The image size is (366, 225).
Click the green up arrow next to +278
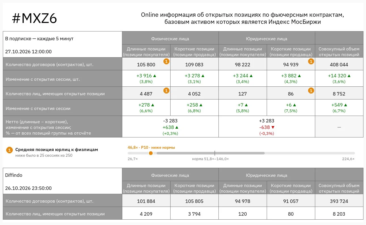[x=153, y=105]
